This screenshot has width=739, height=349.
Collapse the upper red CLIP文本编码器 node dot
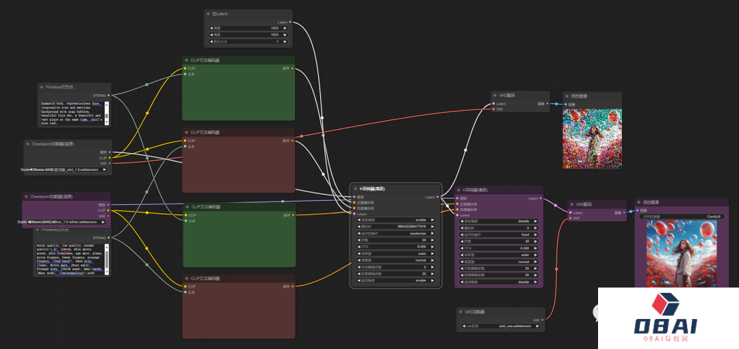tap(187, 132)
